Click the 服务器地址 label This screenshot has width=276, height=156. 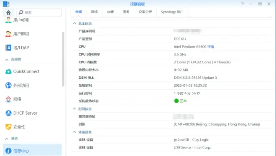click(x=87, y=116)
